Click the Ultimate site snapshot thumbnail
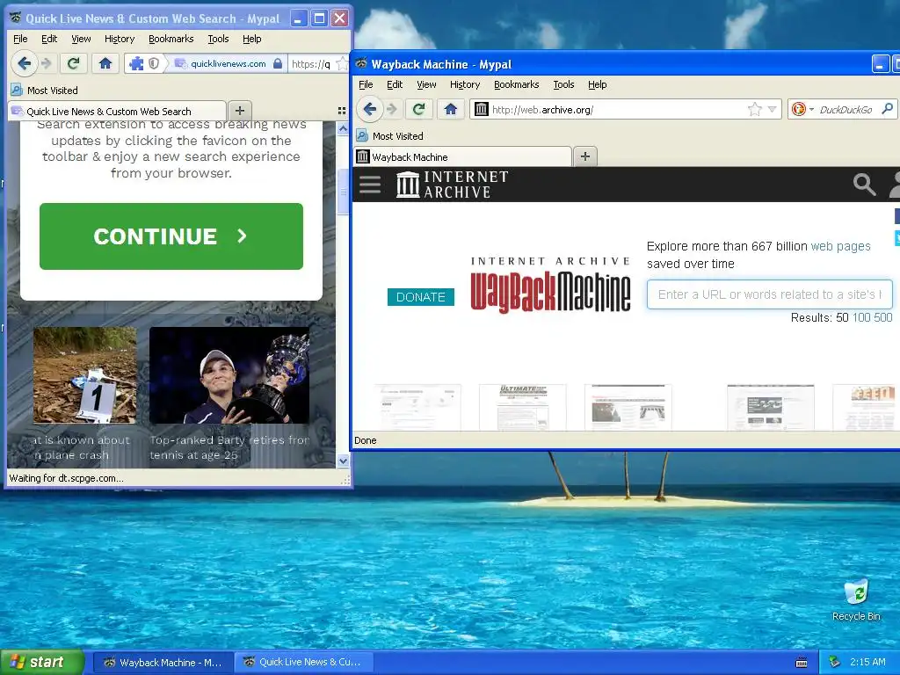The height and width of the screenshot is (675, 900). (x=522, y=407)
